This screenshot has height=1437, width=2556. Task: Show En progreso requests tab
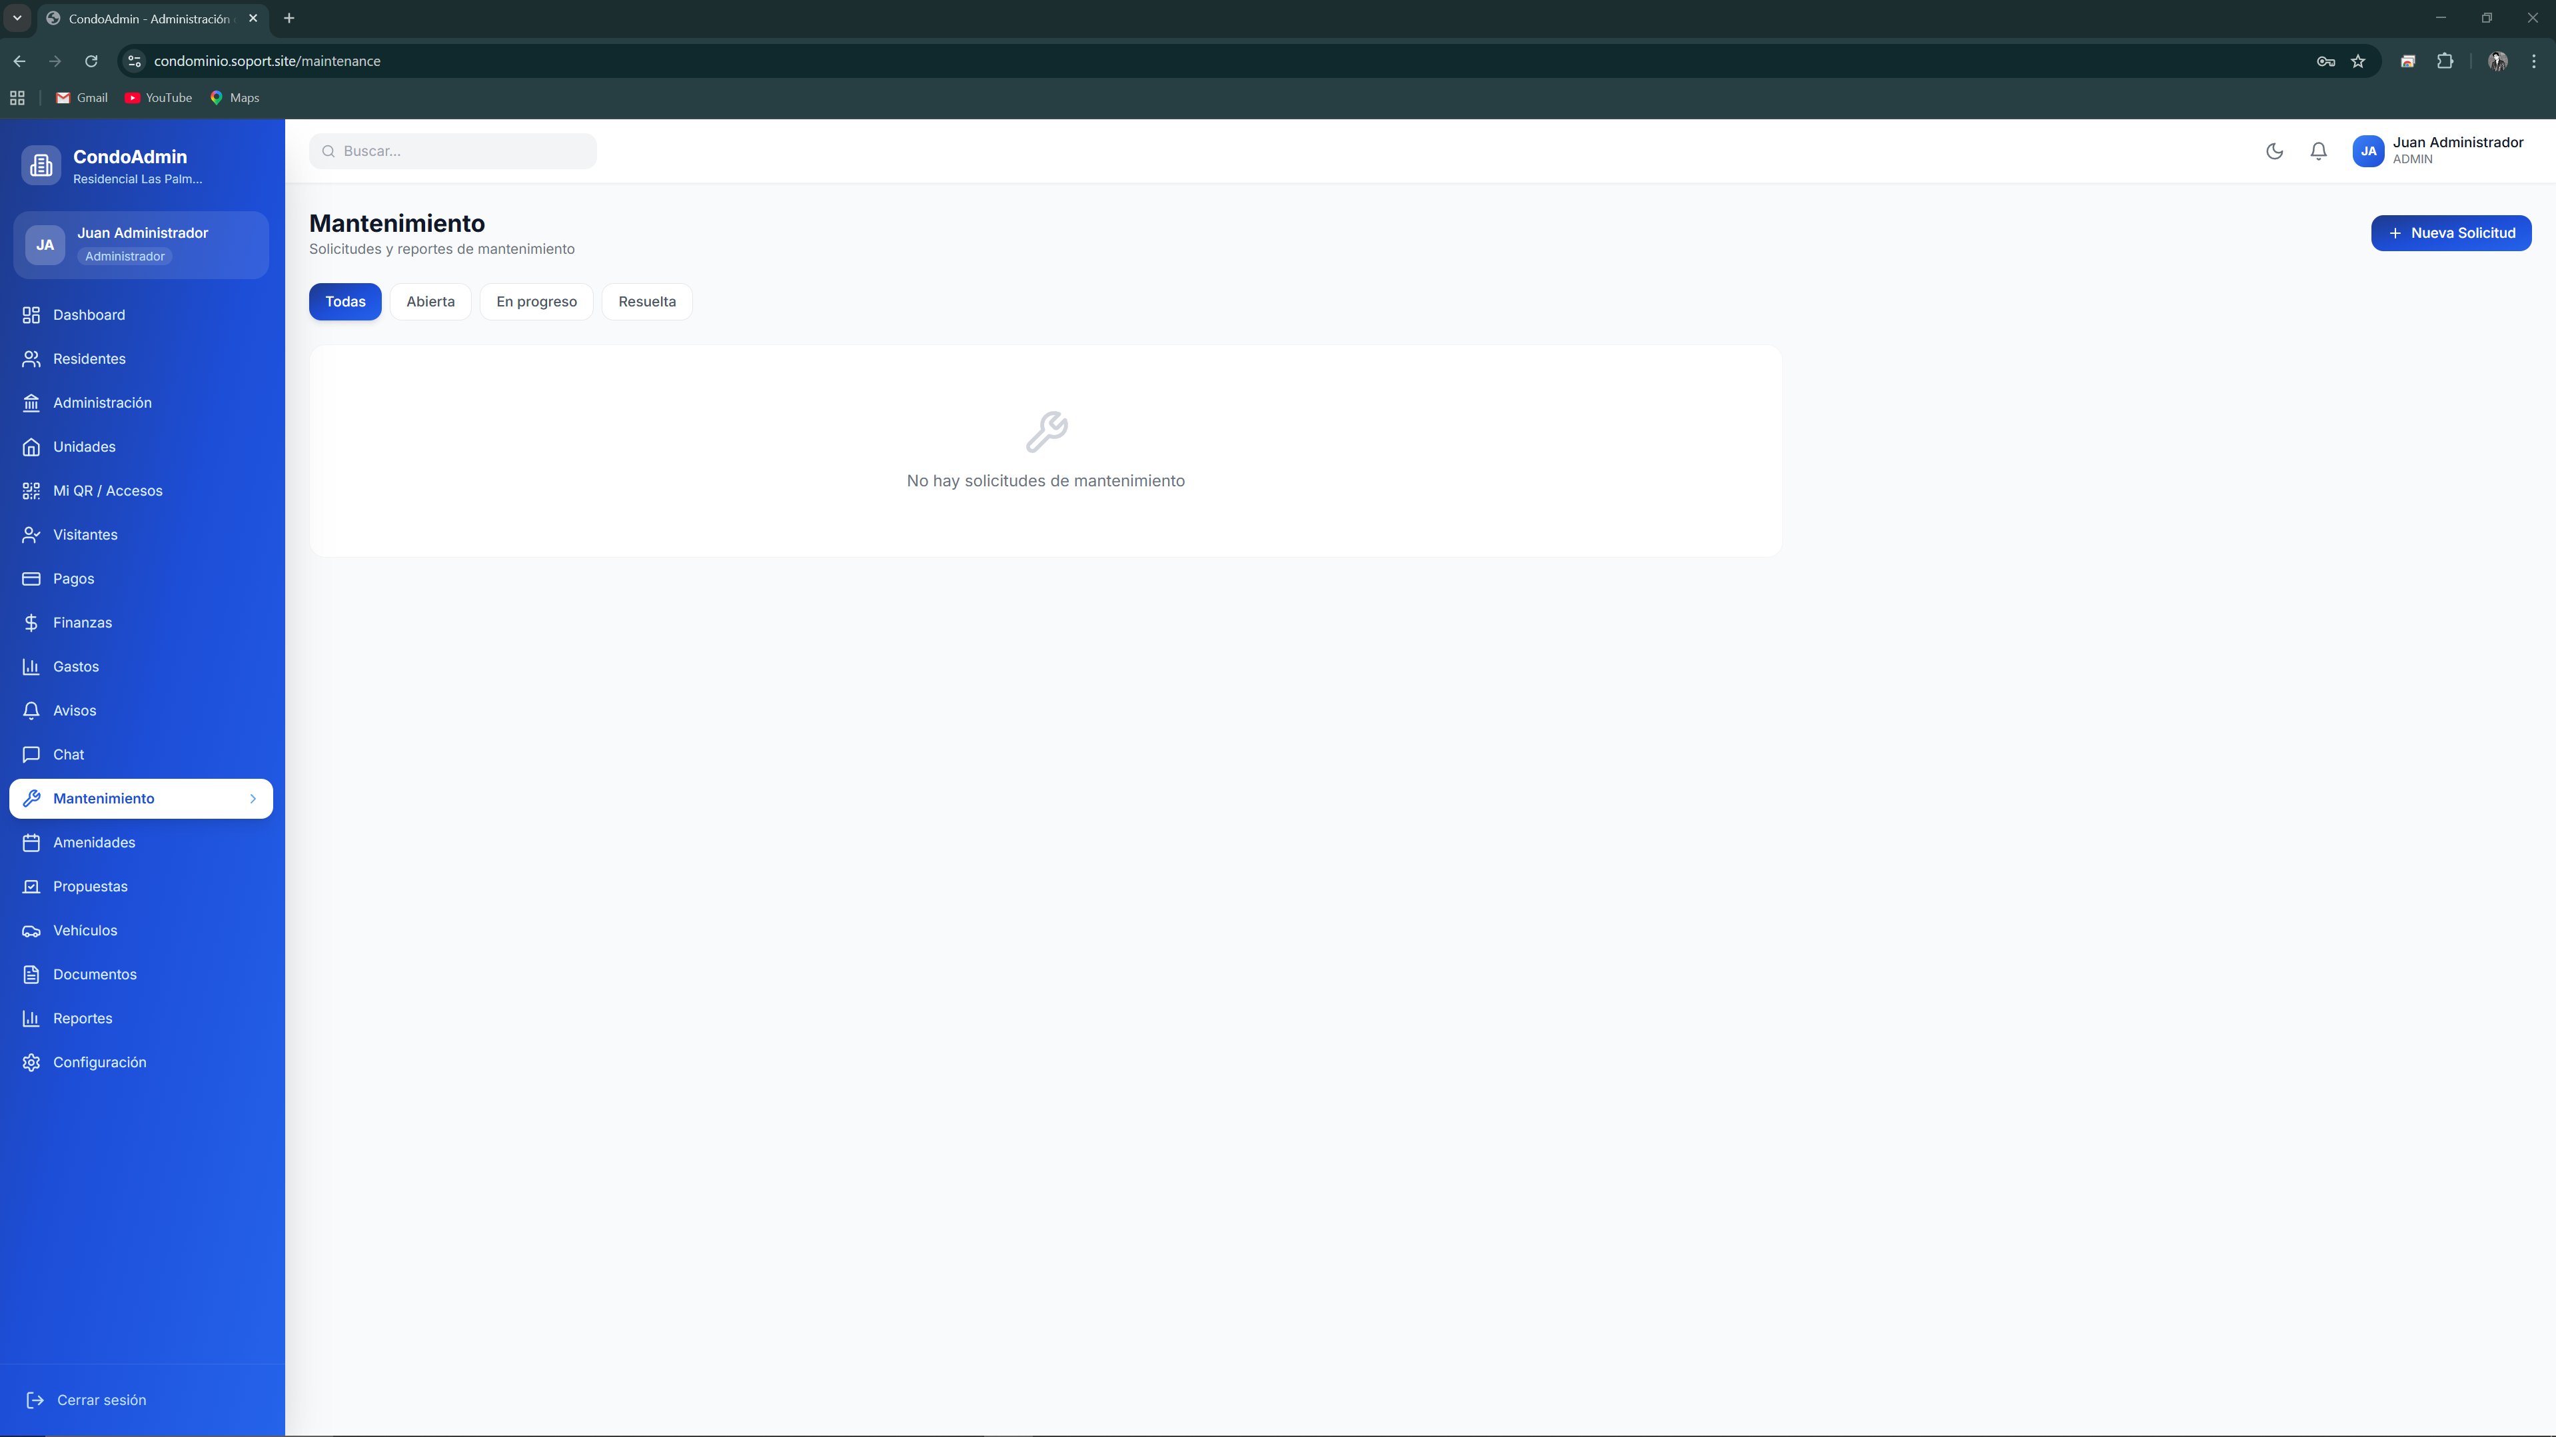536,302
